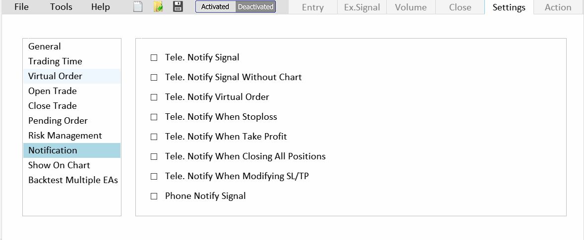Switch to the Entry tab
584x240 pixels.
click(x=313, y=7)
